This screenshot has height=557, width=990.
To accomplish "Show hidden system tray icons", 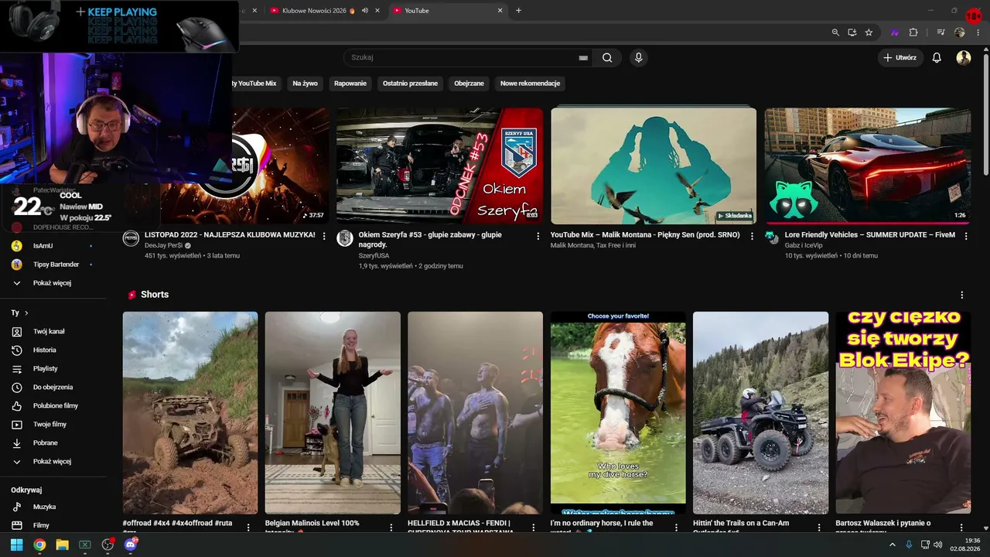I will [892, 545].
